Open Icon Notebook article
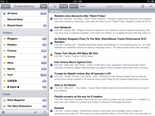This screenshot has height=116, width=155. [x=102, y=30]
